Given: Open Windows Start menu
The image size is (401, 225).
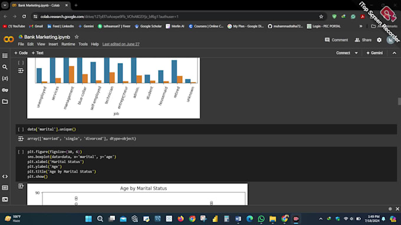Looking at the screenshot, I should pos(88,219).
